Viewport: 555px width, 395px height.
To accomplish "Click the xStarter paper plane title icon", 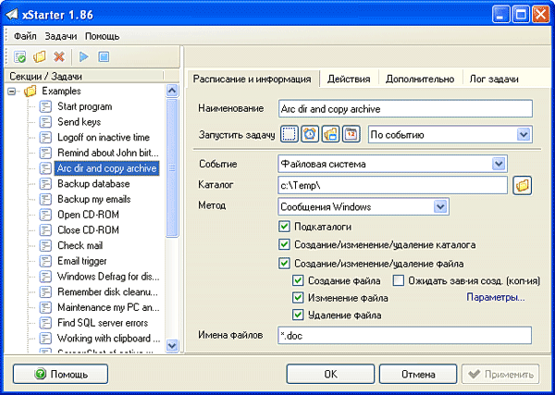I will tap(12, 14).
